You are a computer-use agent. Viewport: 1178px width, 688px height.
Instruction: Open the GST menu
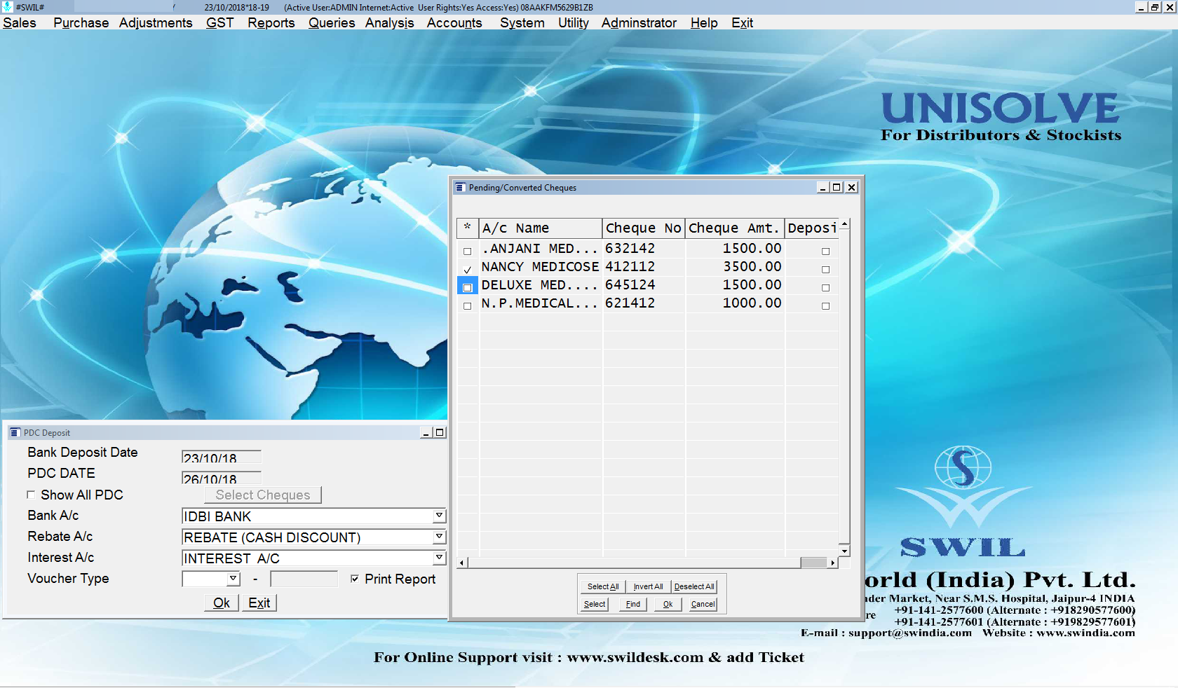coord(220,23)
